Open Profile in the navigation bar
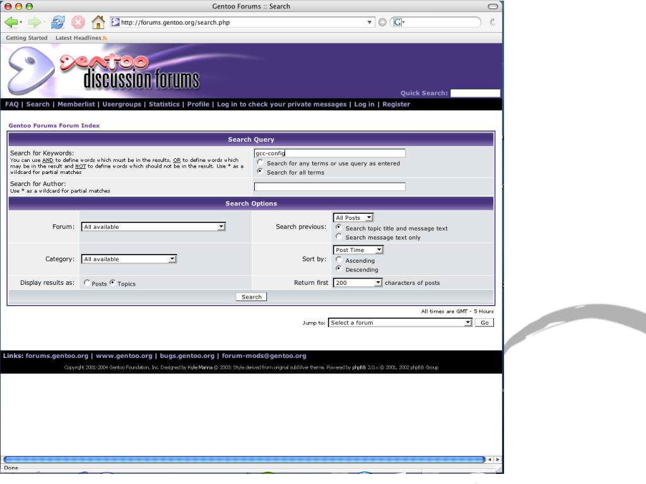Viewport: 646px width, 484px height. coord(198,104)
